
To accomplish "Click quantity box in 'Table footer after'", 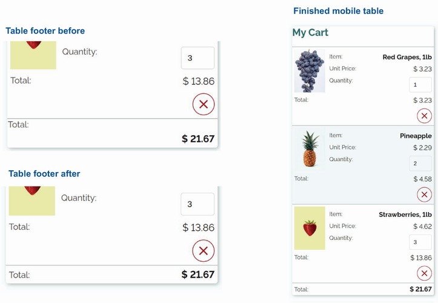I will pos(197,204).
